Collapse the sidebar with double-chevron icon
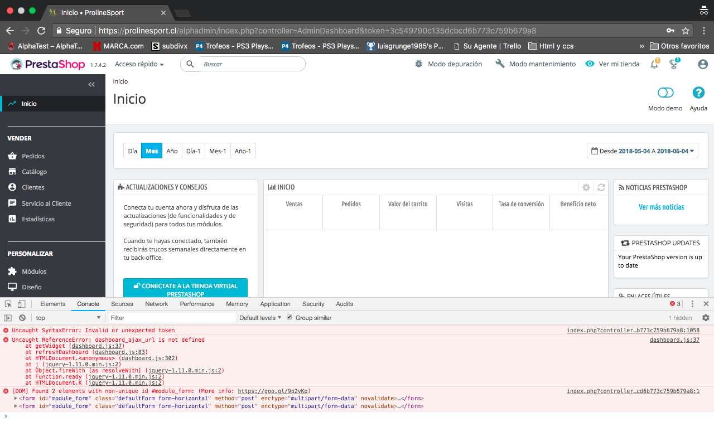Screen dimensions: 714x446 tap(91, 85)
